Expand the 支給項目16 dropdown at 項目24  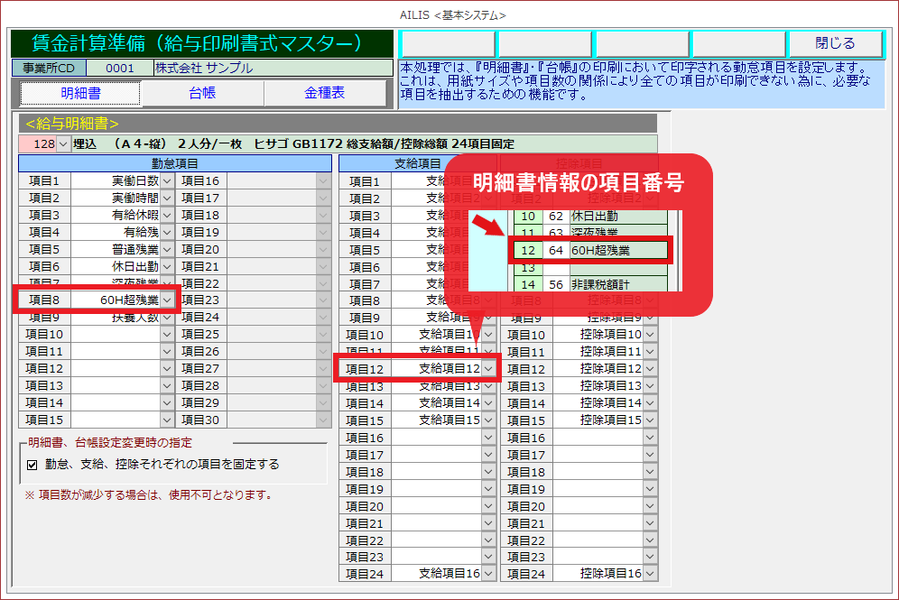pos(488,574)
